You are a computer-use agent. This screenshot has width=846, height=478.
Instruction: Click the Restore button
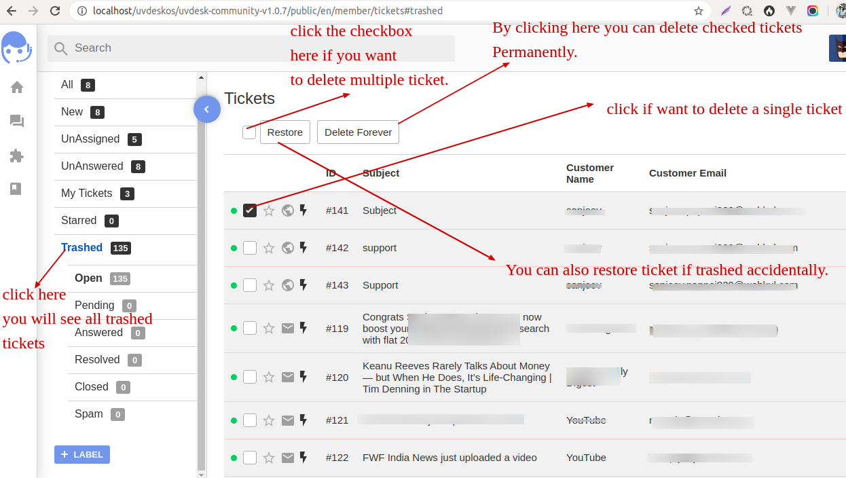point(285,132)
